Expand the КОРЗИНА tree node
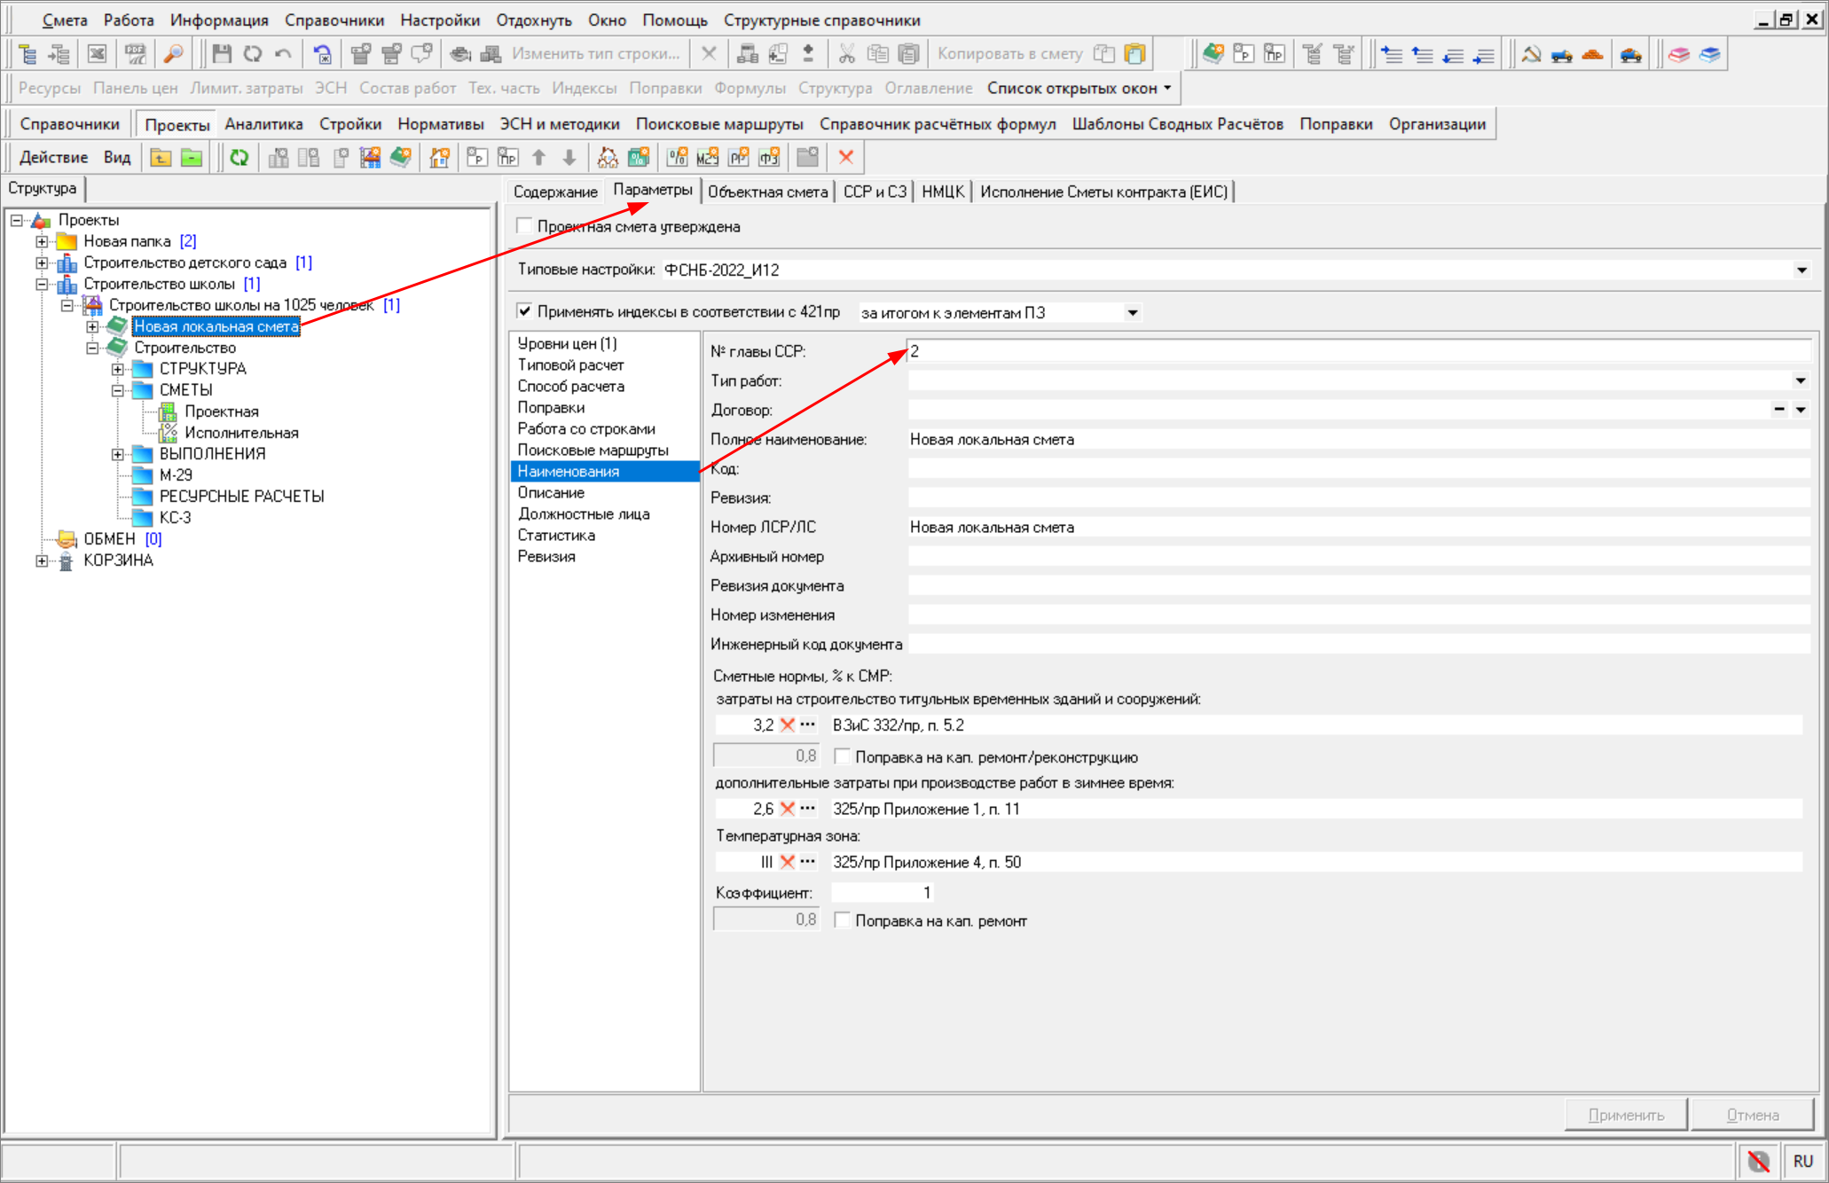 42,560
